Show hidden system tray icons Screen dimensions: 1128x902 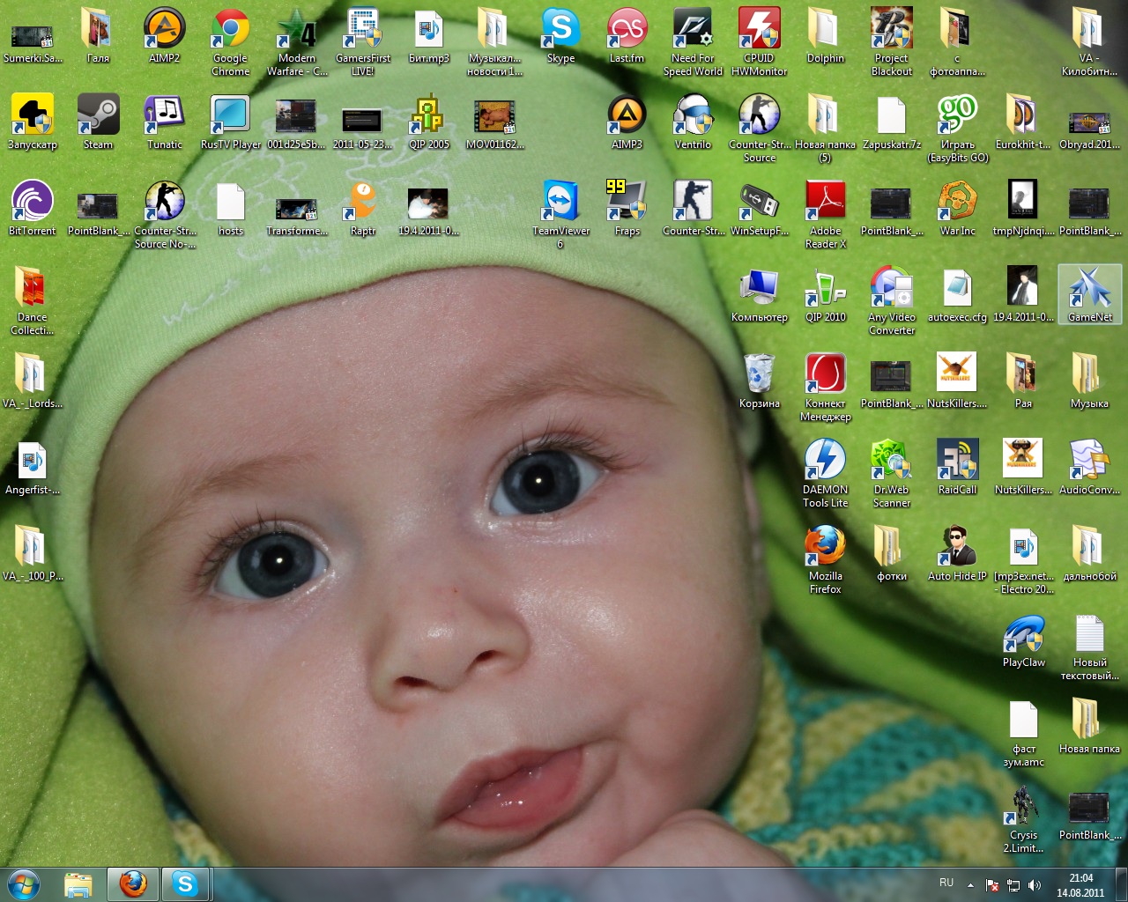970,884
